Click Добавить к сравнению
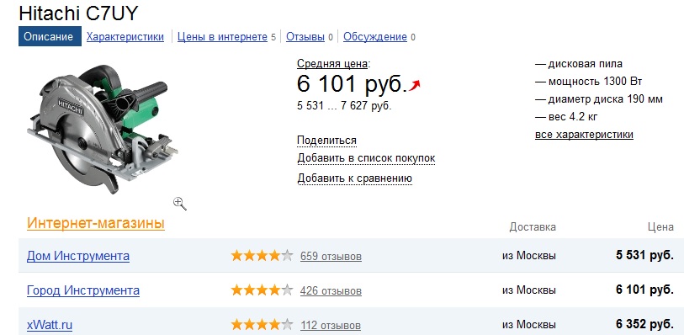Image resolution: width=684 pixels, height=335 pixels. 355,178
